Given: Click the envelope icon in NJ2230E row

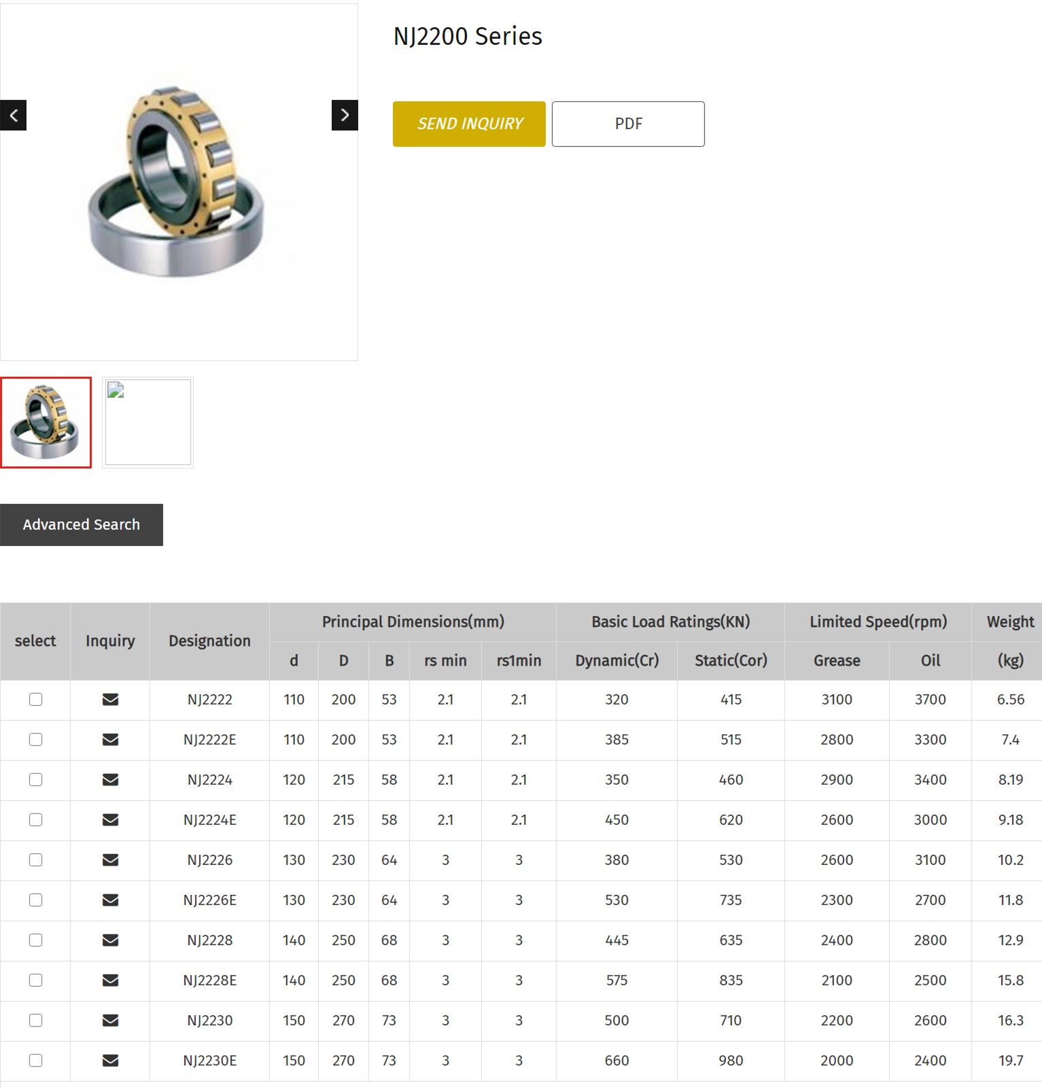Looking at the screenshot, I should point(110,1061).
